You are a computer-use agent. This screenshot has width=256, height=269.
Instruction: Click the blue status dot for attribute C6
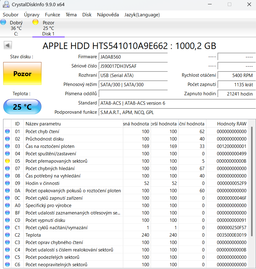pos(7,264)
